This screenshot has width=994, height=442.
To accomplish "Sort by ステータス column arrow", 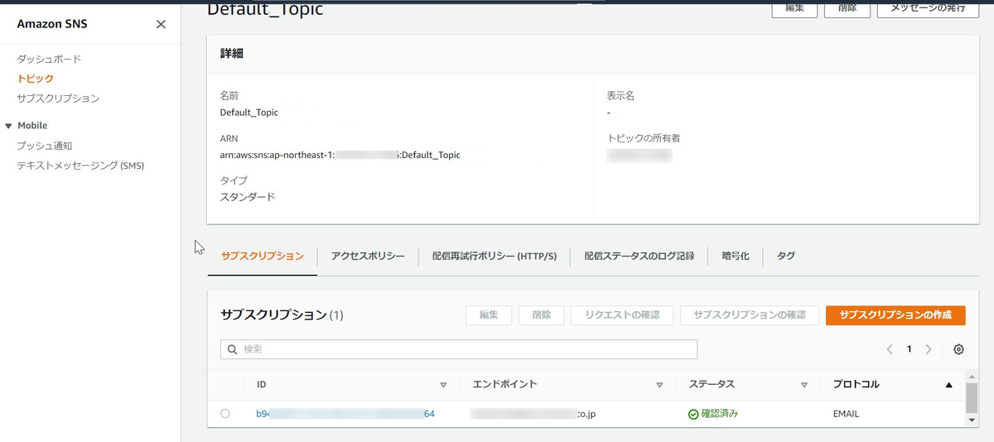I will [x=803, y=385].
